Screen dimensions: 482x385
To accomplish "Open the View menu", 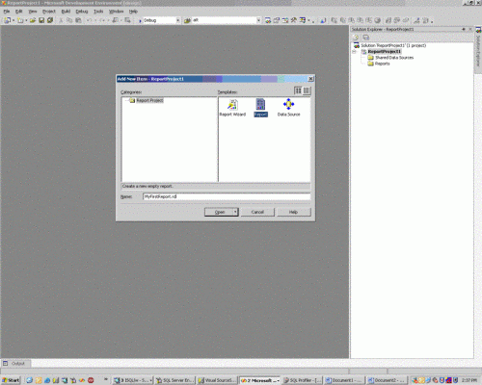I will click(x=33, y=12).
